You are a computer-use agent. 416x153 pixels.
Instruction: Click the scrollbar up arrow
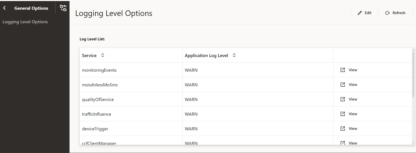(413, 50)
